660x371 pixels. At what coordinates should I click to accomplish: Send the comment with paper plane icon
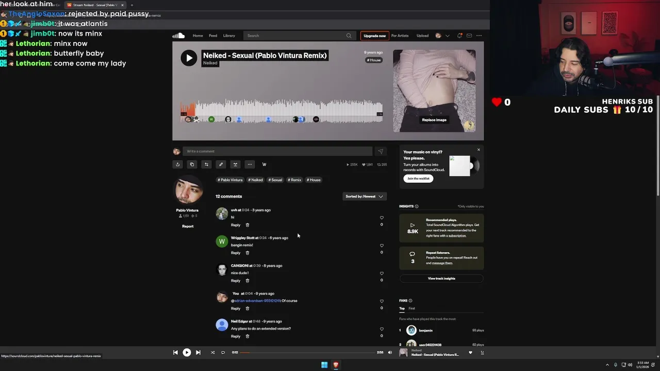381,151
